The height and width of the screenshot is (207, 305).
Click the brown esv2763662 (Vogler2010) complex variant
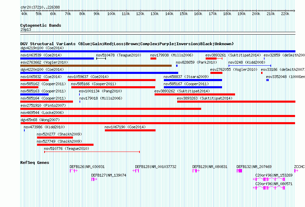(96, 66)
